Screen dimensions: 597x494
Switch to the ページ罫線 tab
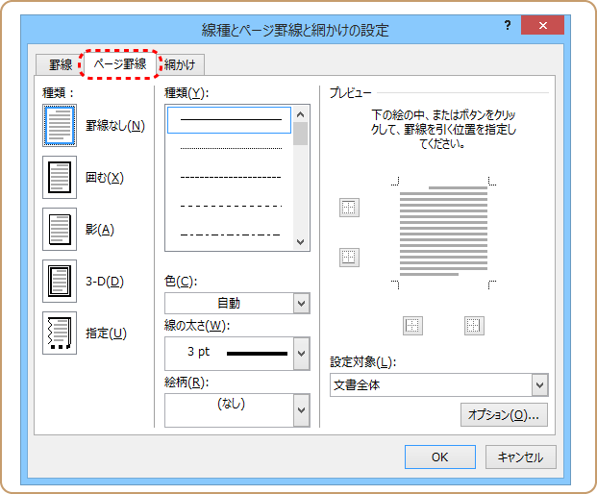point(120,64)
